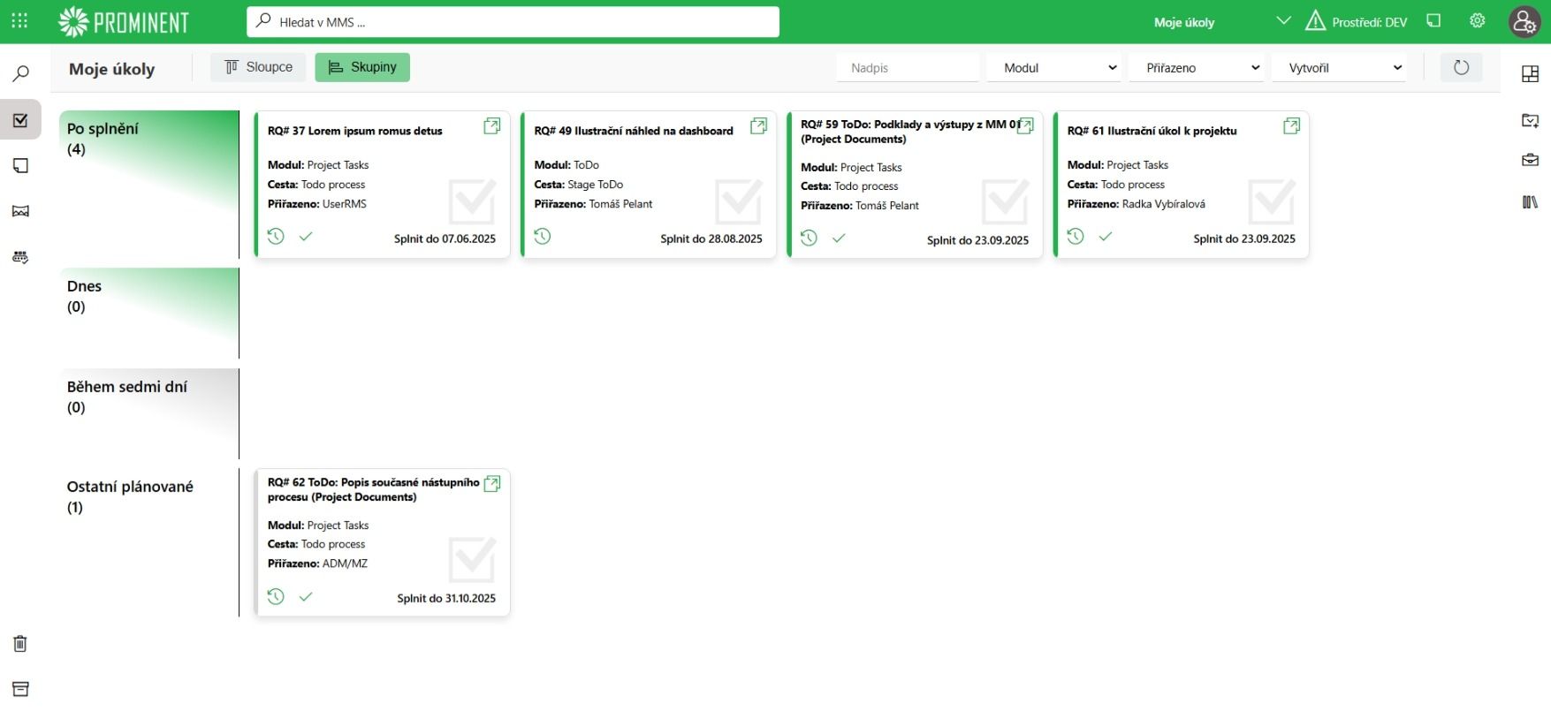The height and width of the screenshot is (718, 1551).
Task: Expand the Vytvořil filter dropdown
Action: coord(1342,68)
